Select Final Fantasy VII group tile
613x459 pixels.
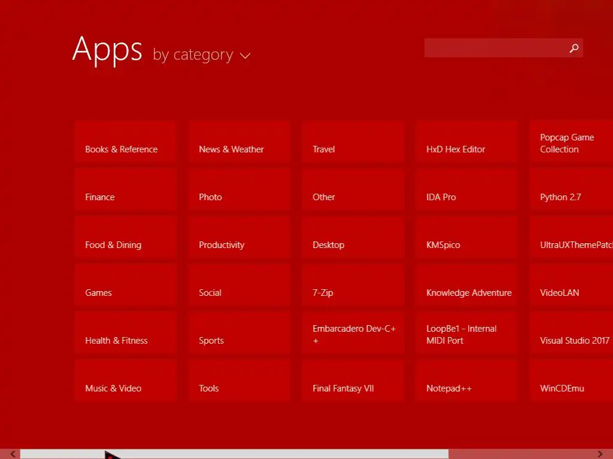(x=353, y=381)
